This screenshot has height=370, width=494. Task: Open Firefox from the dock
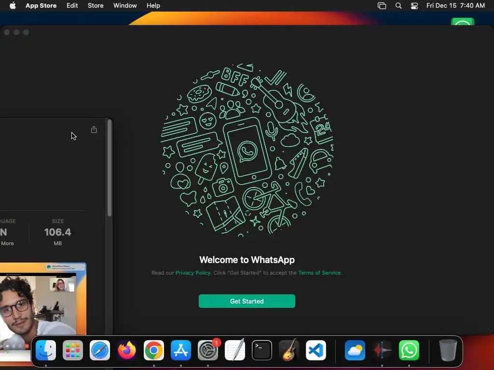pyautogui.click(x=127, y=350)
